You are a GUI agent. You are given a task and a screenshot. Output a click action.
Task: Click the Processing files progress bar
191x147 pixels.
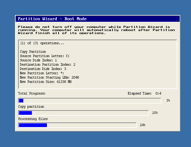pyautogui.click(x=77, y=125)
